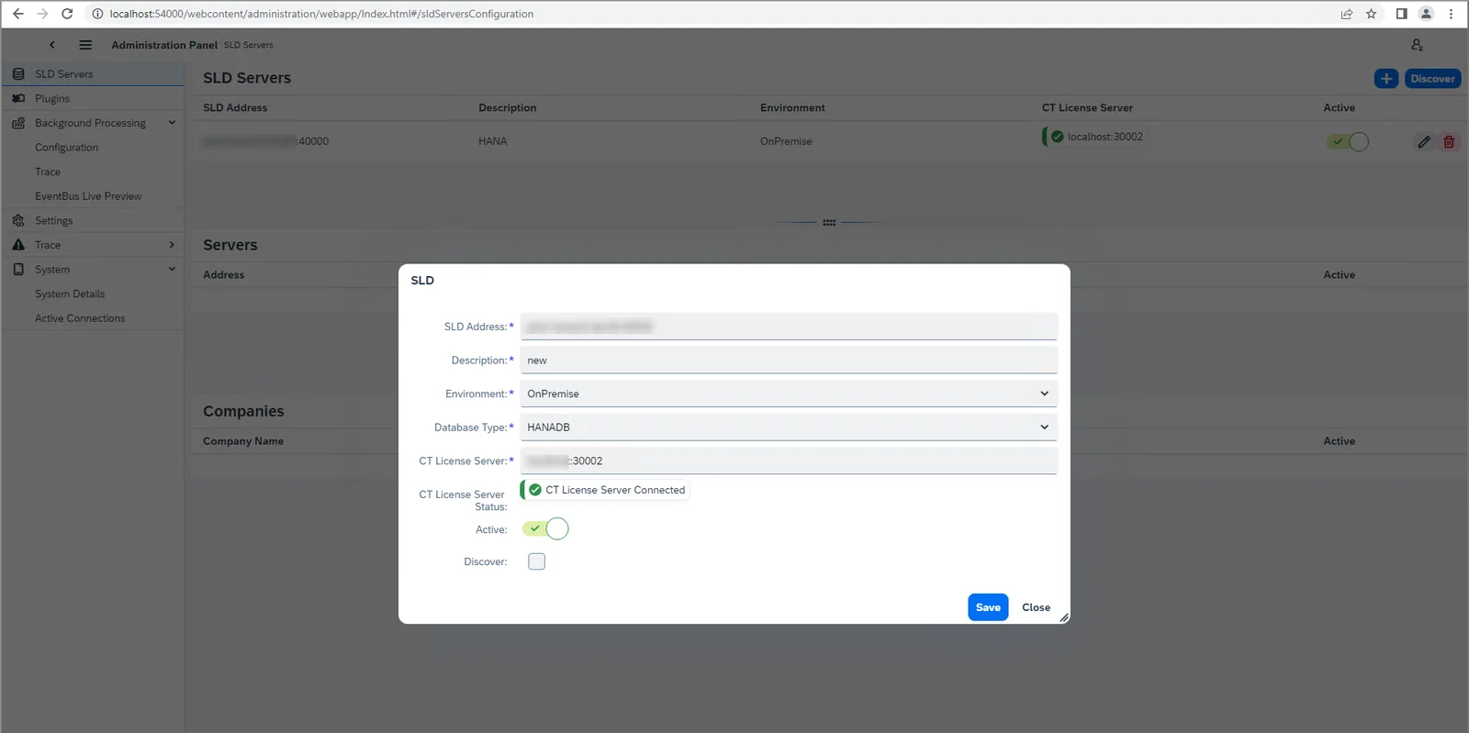The width and height of the screenshot is (1469, 733).
Task: Collapse the System section
Action: [x=172, y=270]
